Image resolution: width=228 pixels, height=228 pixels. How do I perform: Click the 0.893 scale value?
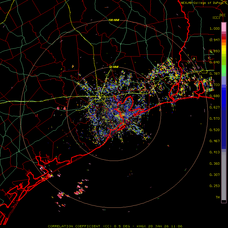coord(215,51)
